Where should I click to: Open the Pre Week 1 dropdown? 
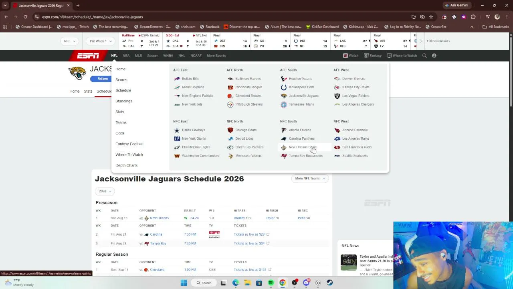point(100,41)
